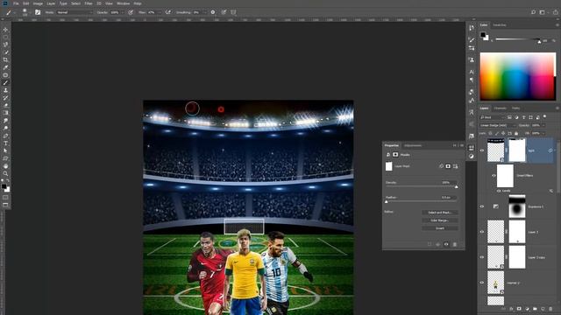This screenshot has width=561, height=315.
Task: Open the Filter menu
Action: tap(89, 3)
